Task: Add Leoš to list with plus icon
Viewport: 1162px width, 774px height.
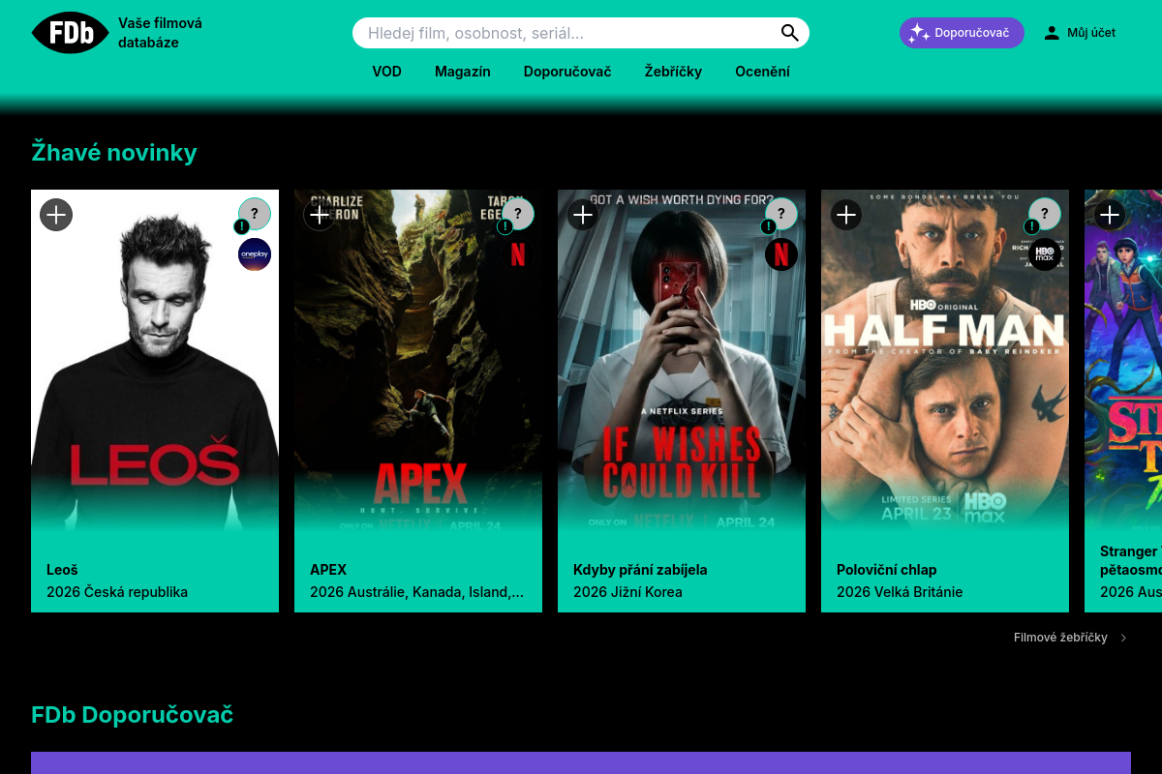Action: 56,214
